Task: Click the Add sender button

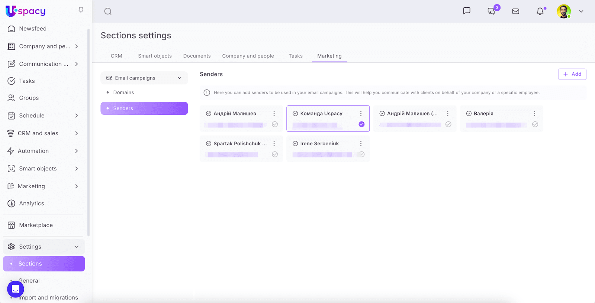Action: tap(572, 74)
